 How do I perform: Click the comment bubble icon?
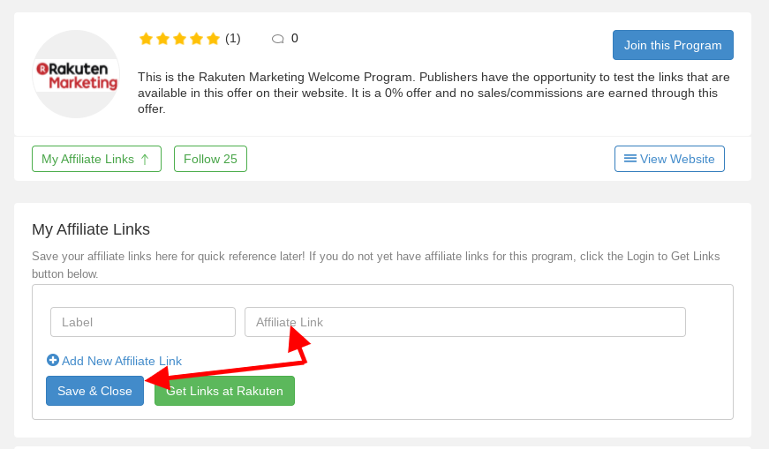click(277, 39)
